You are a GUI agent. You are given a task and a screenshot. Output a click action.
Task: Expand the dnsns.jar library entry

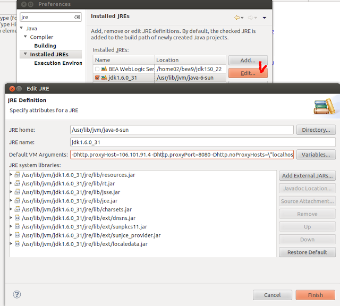11,217
